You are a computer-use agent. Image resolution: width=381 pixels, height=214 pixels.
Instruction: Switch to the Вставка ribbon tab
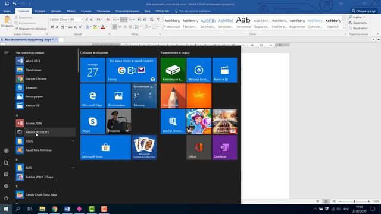[x=40, y=11]
